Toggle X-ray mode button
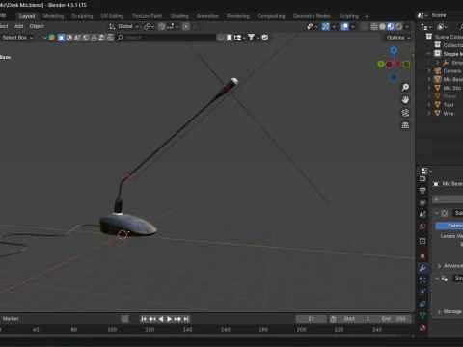Screen dimensions: 463x347 (x=364, y=26)
